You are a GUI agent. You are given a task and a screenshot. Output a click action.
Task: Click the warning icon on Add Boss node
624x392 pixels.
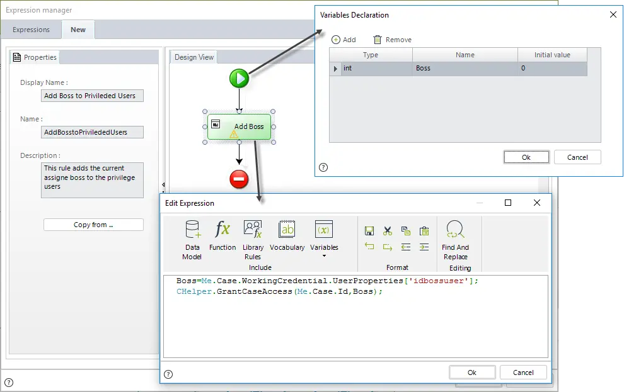point(234,134)
